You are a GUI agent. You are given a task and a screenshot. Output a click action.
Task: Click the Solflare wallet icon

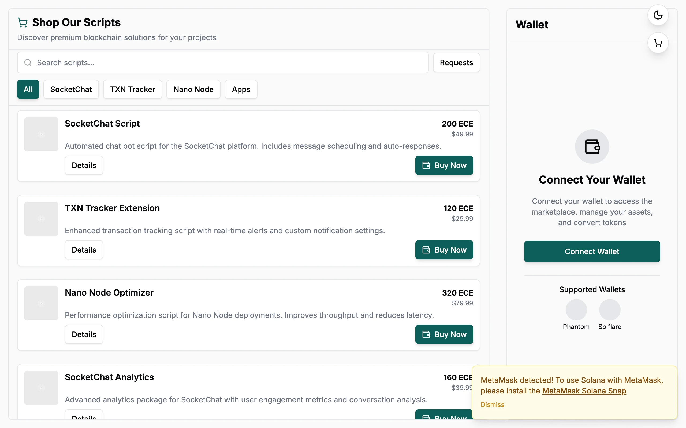(x=610, y=310)
